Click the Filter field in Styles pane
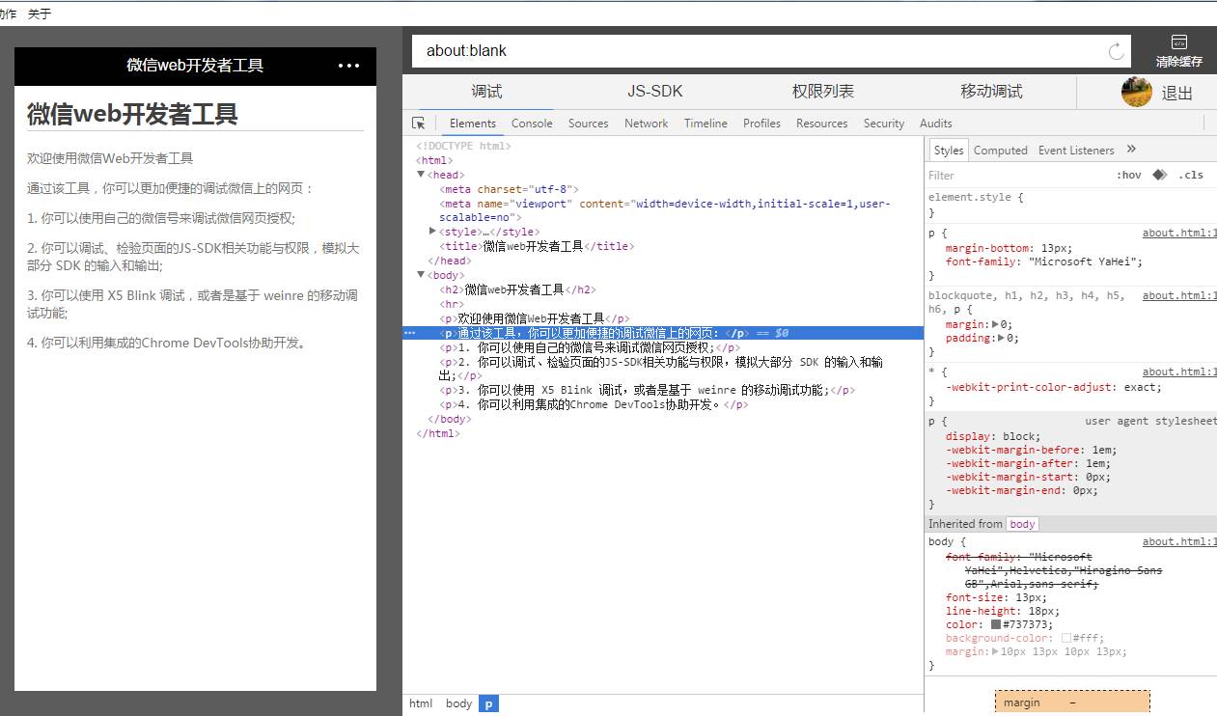Image resolution: width=1217 pixels, height=716 pixels. [1013, 176]
